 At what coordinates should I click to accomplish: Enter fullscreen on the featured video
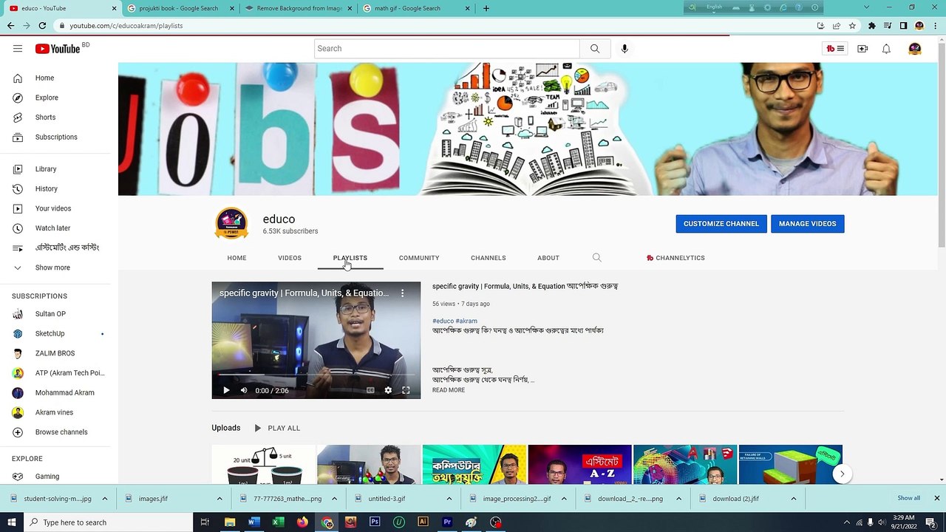(406, 390)
